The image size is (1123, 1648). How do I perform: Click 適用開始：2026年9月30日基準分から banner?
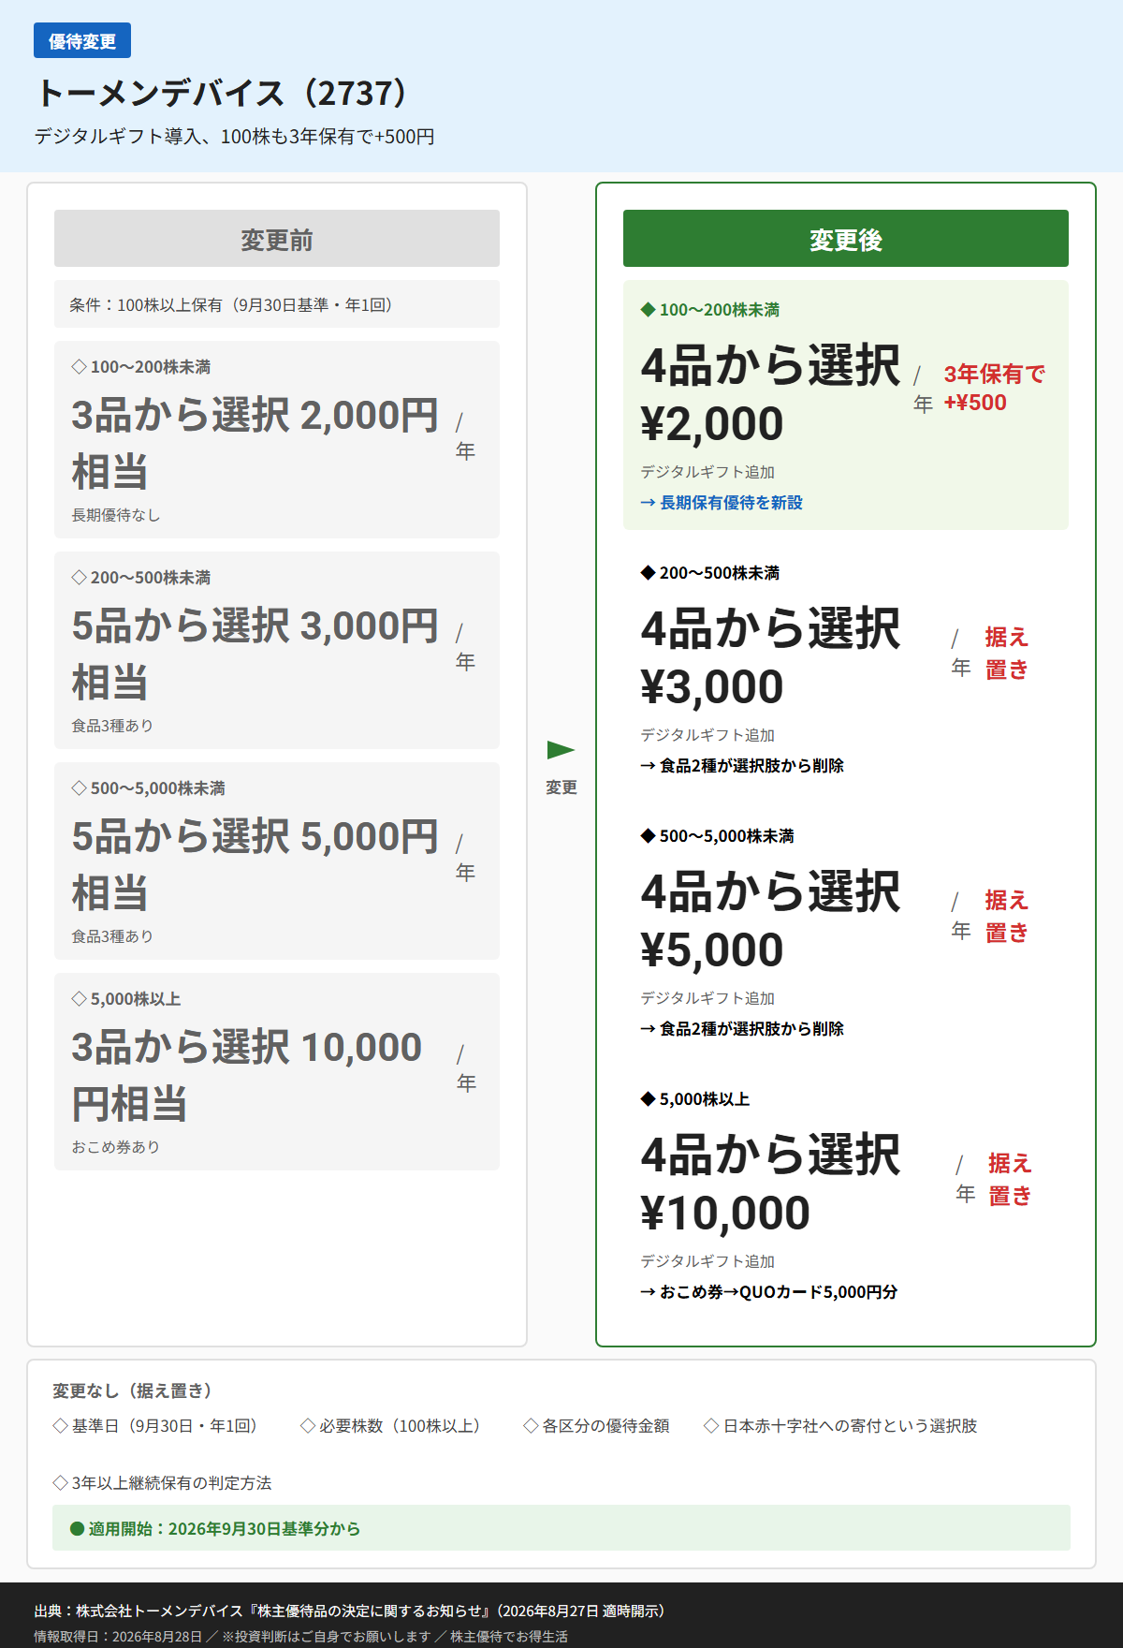(561, 1528)
